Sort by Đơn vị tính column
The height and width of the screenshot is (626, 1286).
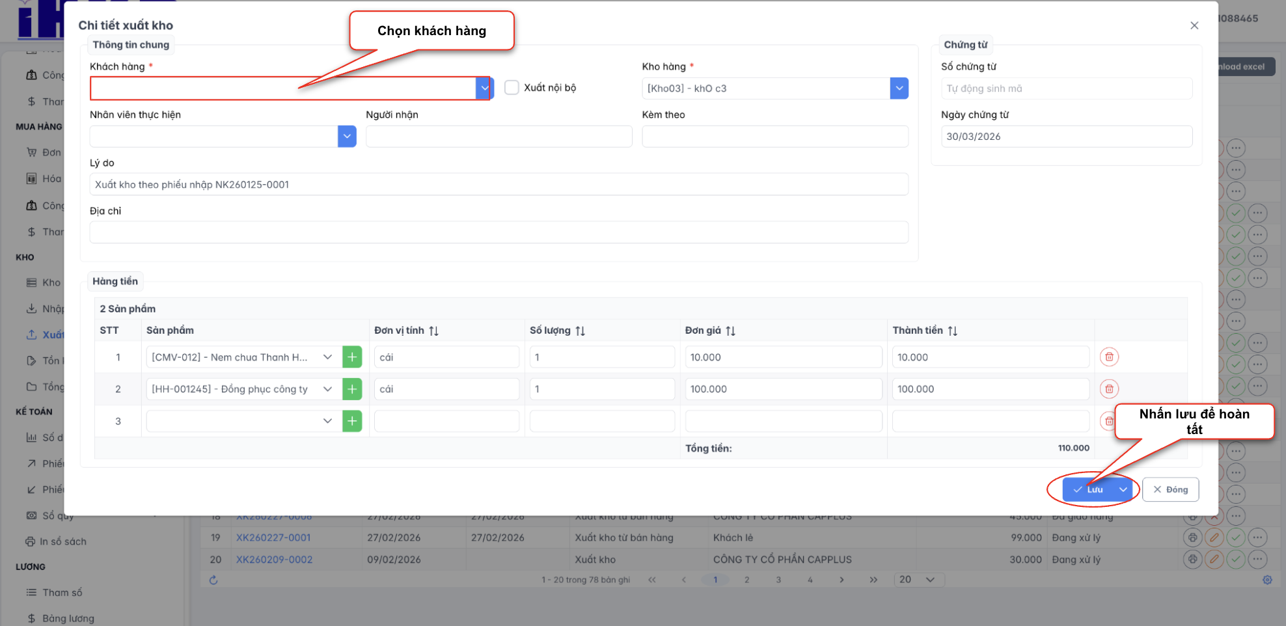click(x=433, y=331)
